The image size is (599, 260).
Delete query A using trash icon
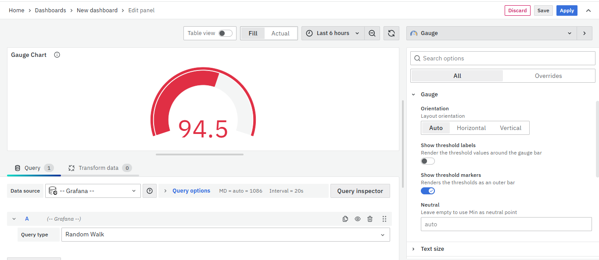click(x=370, y=219)
